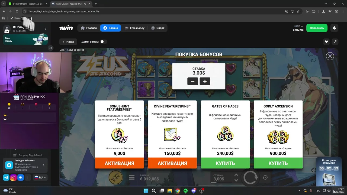The width and height of the screenshot is (347, 195).
Task: Open the 6°C Cloudy weather widget
Action: click(x=10, y=191)
